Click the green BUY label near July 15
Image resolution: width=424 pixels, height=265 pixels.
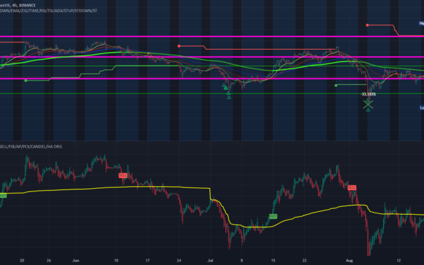(x=273, y=217)
